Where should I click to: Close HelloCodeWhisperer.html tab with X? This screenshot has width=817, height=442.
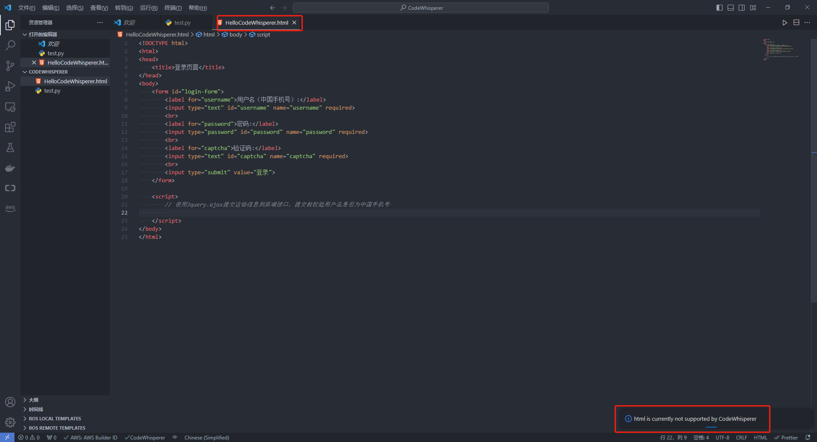[294, 23]
